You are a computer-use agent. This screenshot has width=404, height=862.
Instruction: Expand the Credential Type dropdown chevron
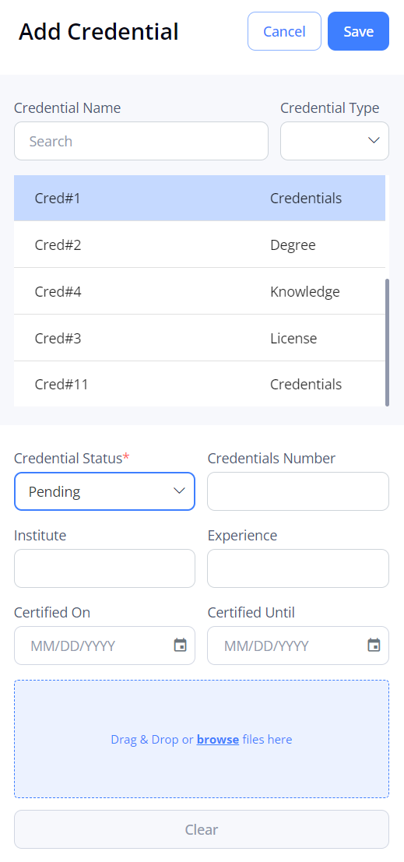pyautogui.click(x=374, y=140)
